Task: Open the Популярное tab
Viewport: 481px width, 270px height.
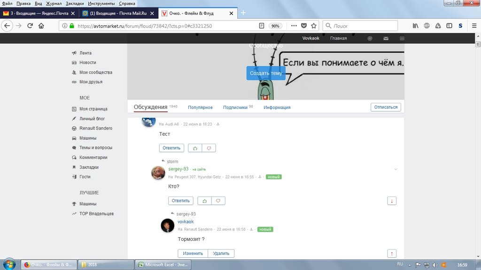Action: 200,108
